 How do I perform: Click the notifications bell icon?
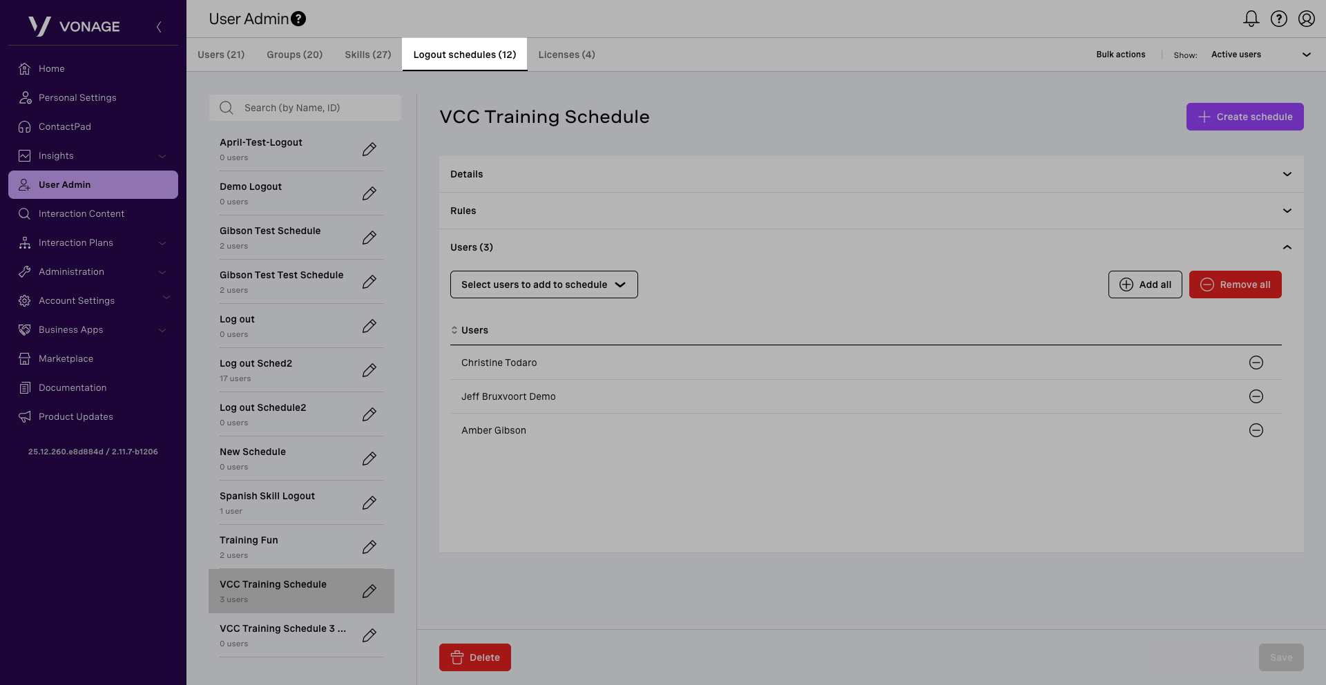pyautogui.click(x=1251, y=19)
